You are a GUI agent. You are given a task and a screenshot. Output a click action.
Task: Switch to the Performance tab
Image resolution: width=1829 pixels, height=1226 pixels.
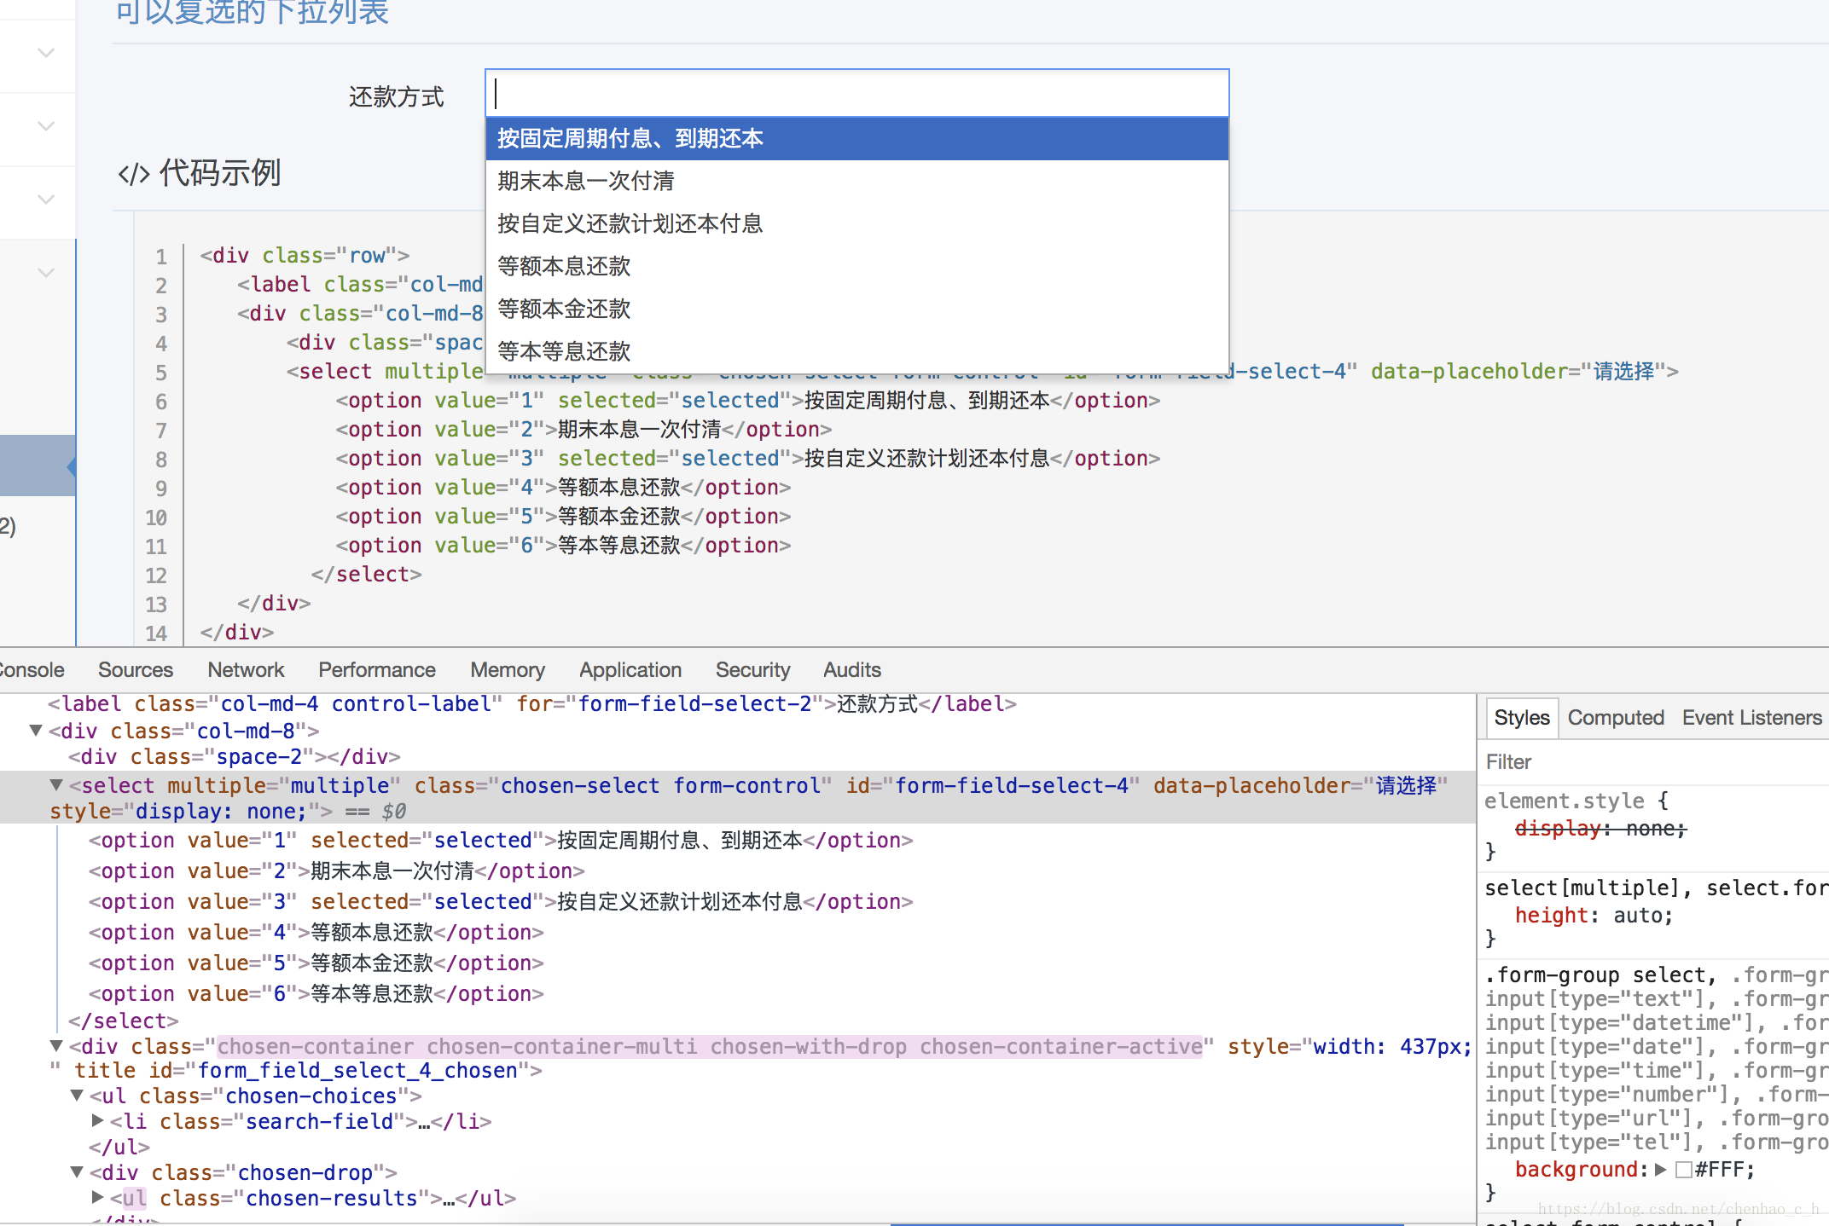(x=377, y=670)
